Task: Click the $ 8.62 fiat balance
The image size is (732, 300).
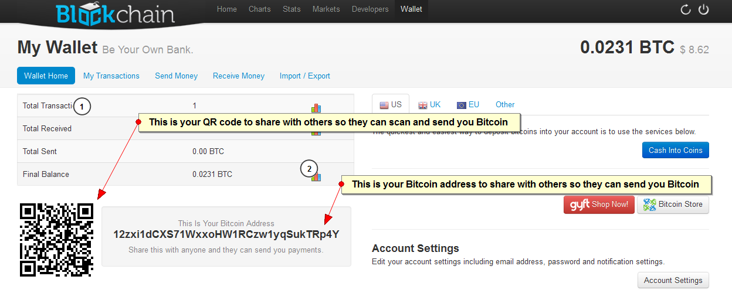Action: click(694, 50)
